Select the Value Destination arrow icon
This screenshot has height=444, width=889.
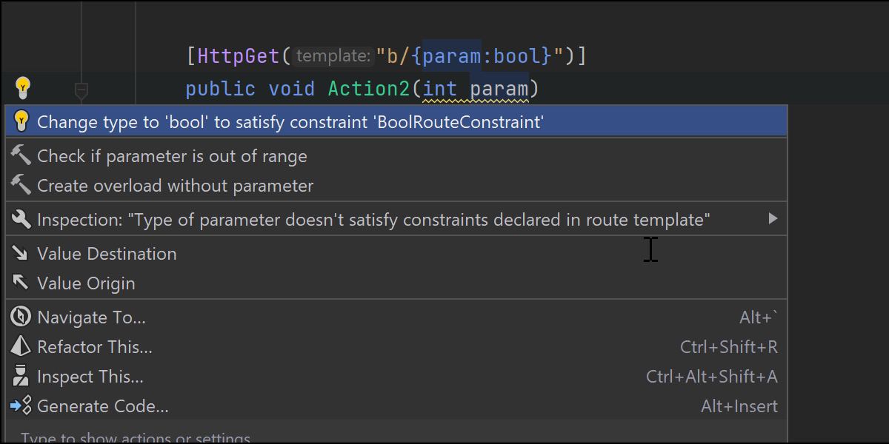21,253
